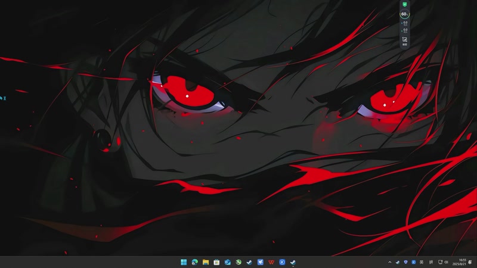Open the clock showing 16:55

click(459, 262)
